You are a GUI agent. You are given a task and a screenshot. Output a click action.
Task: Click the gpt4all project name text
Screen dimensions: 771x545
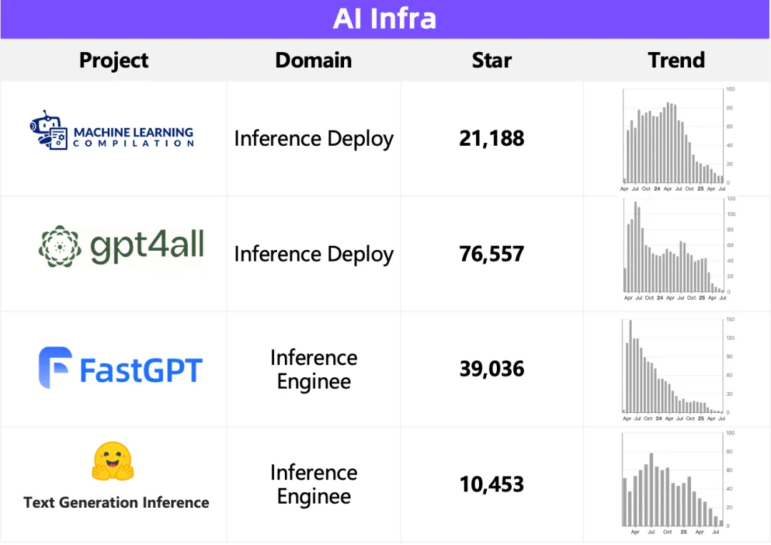[x=147, y=246]
